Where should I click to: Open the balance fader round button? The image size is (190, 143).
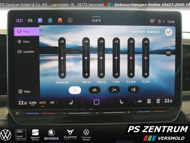(x=169, y=52)
